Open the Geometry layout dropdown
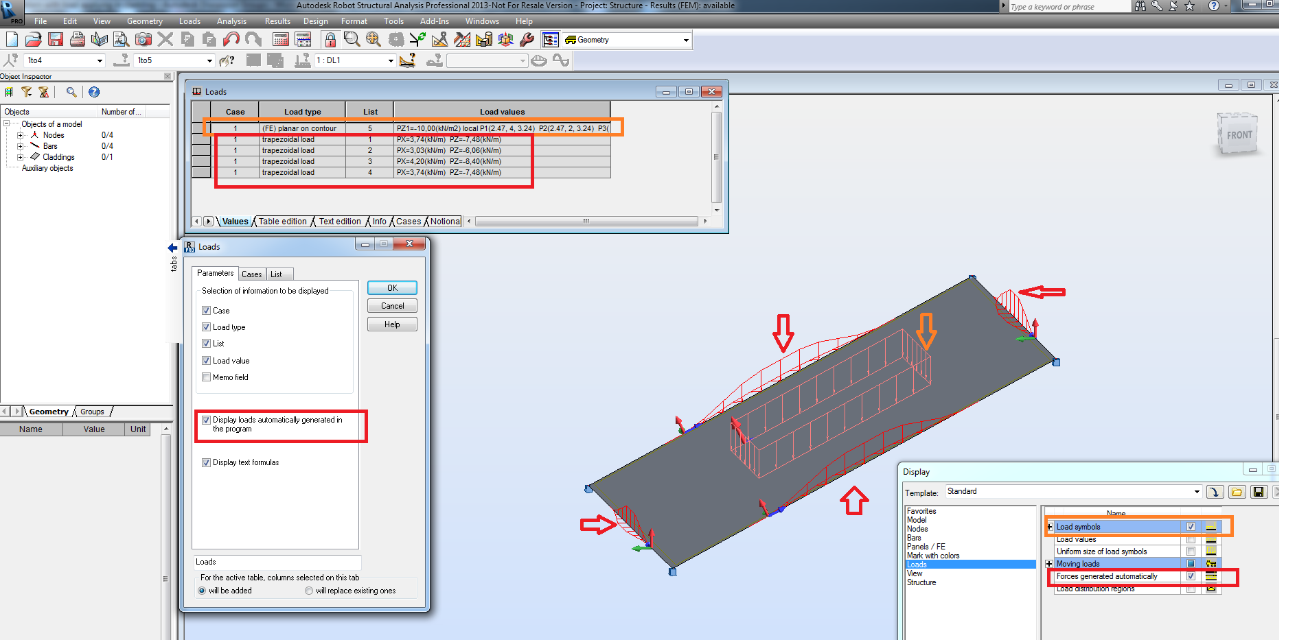This screenshot has height=640, width=1297. pyautogui.click(x=685, y=39)
